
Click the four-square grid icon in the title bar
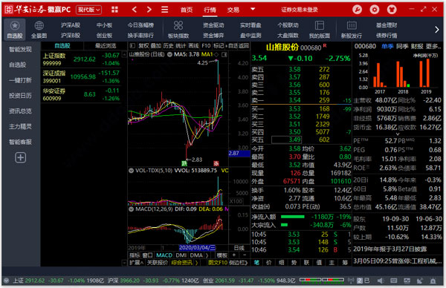click(x=114, y=10)
